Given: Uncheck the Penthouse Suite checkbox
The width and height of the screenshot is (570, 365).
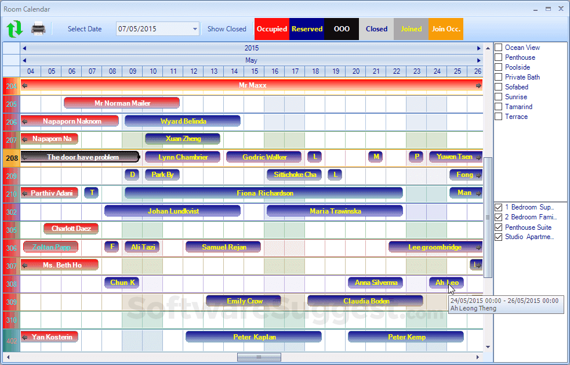Looking at the screenshot, I should pos(499,227).
